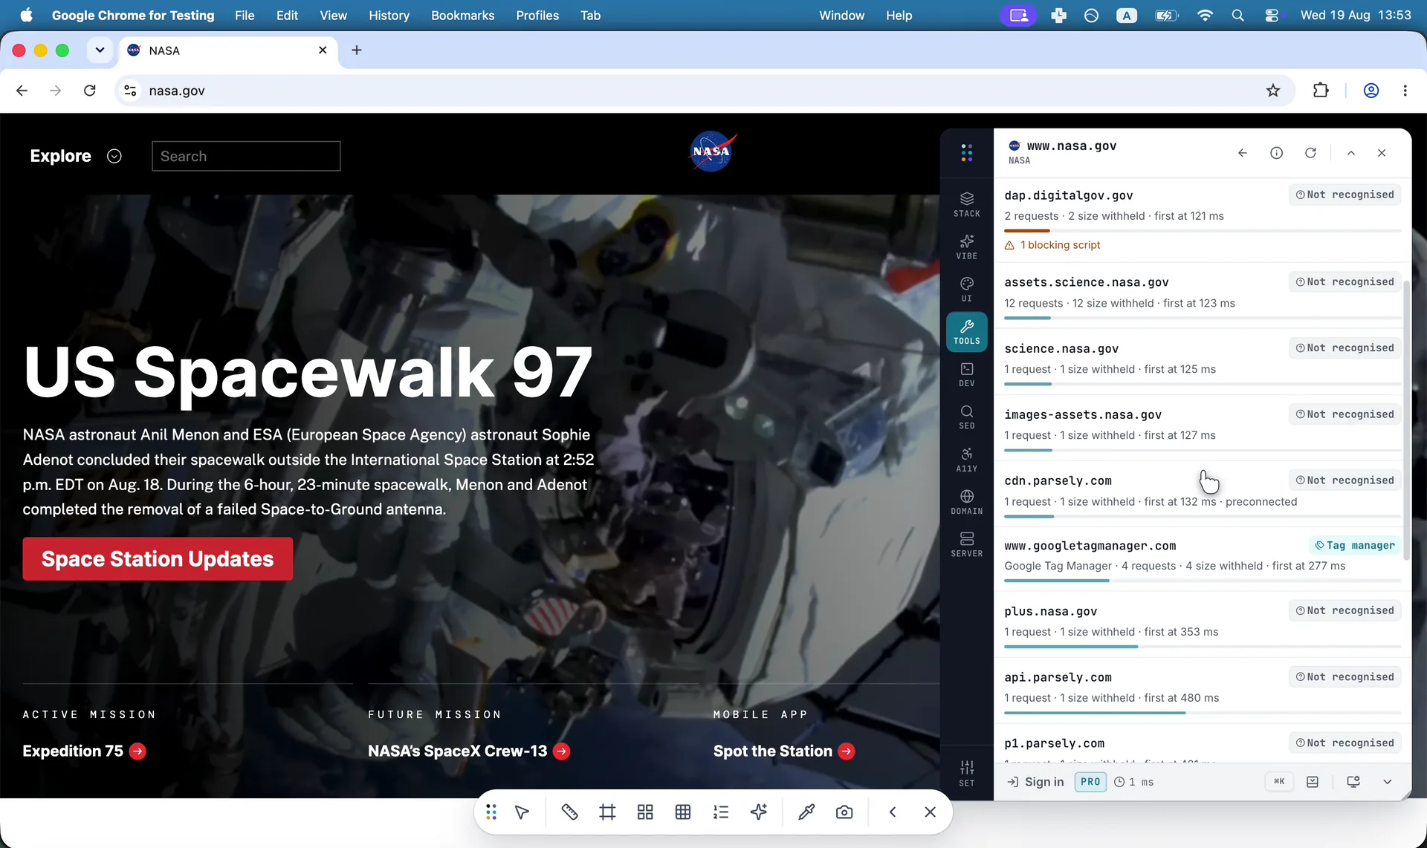1427x848 pixels.
Task: Open the UI panel in the sidebar
Action: tap(966, 289)
